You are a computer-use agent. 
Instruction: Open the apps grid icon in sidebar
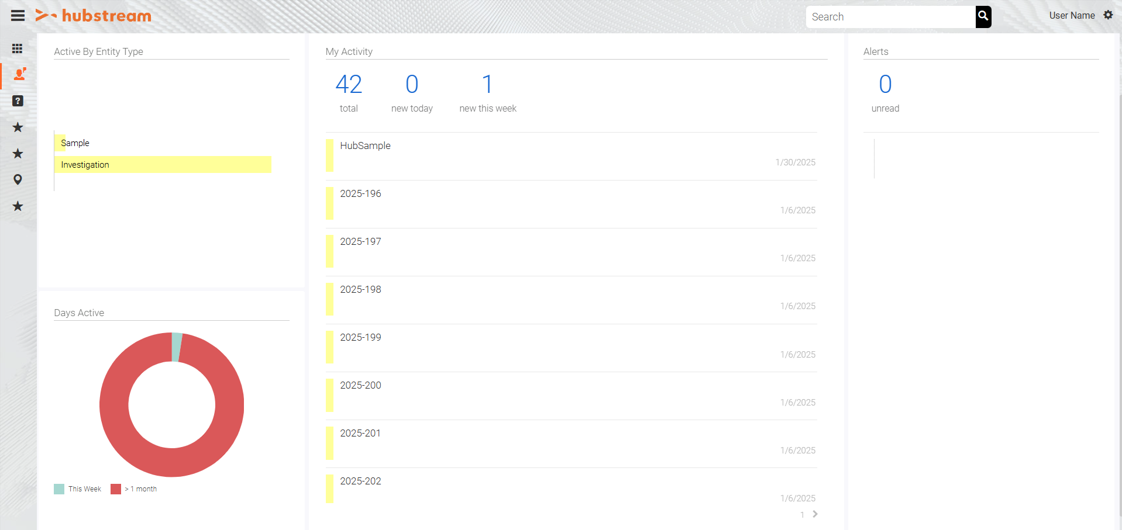click(18, 48)
